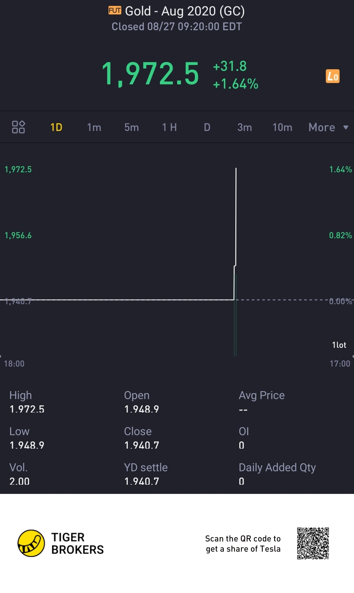Select the 1 H timeframe tab
The width and height of the screenshot is (354, 593).
click(x=169, y=127)
